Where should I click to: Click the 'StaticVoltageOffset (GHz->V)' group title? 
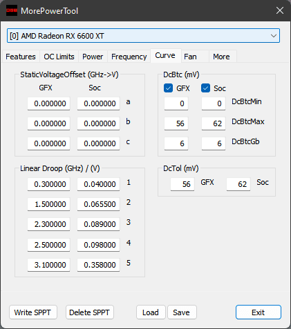pos(69,74)
